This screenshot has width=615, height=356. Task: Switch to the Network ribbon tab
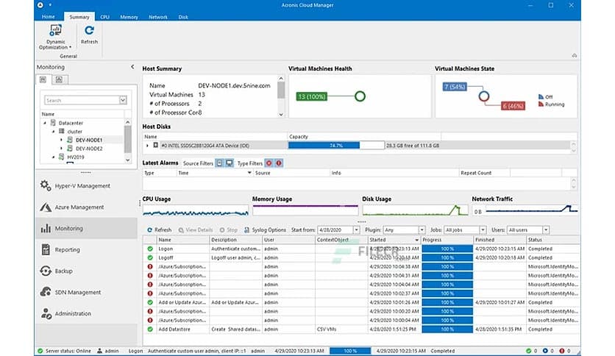(158, 17)
